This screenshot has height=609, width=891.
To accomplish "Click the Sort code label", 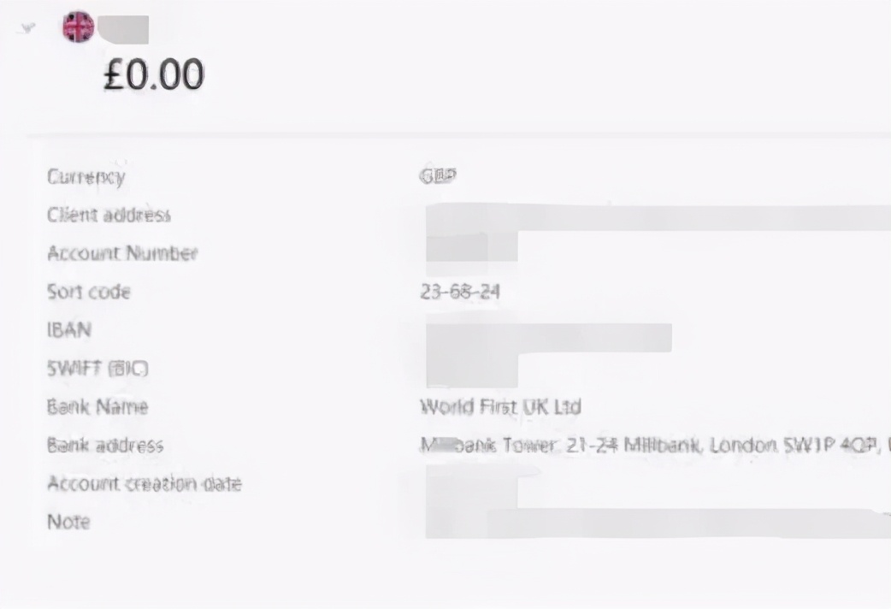I will point(89,292).
